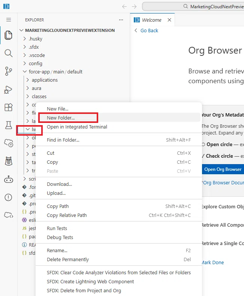Open the Explore Custom Objects step
Image resolution: width=244 pixels, height=296 pixels.
(x=223, y=206)
